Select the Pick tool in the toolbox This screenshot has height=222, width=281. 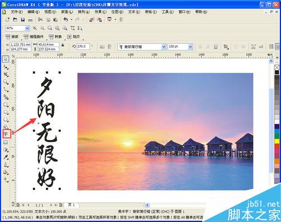coord(6,59)
